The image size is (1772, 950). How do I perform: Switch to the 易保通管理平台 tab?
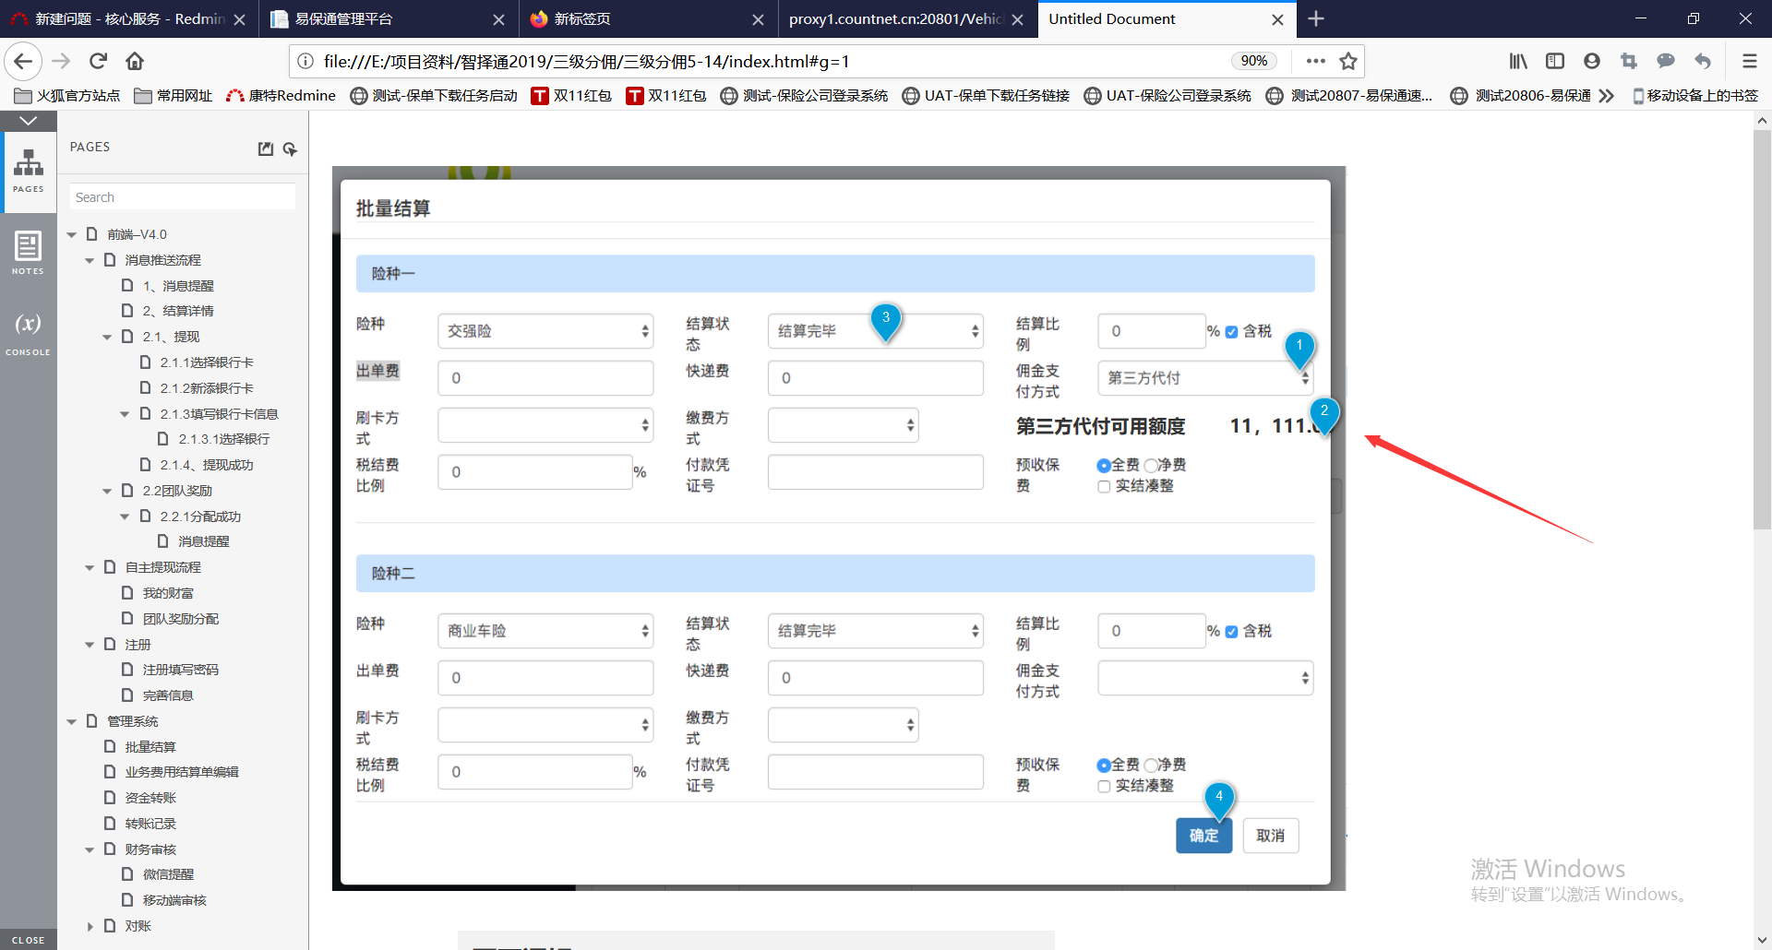(x=378, y=18)
